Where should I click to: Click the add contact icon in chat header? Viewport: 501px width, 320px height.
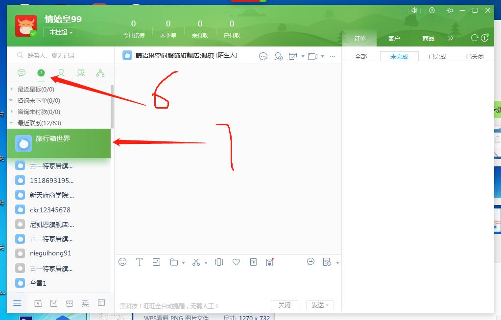point(278,57)
